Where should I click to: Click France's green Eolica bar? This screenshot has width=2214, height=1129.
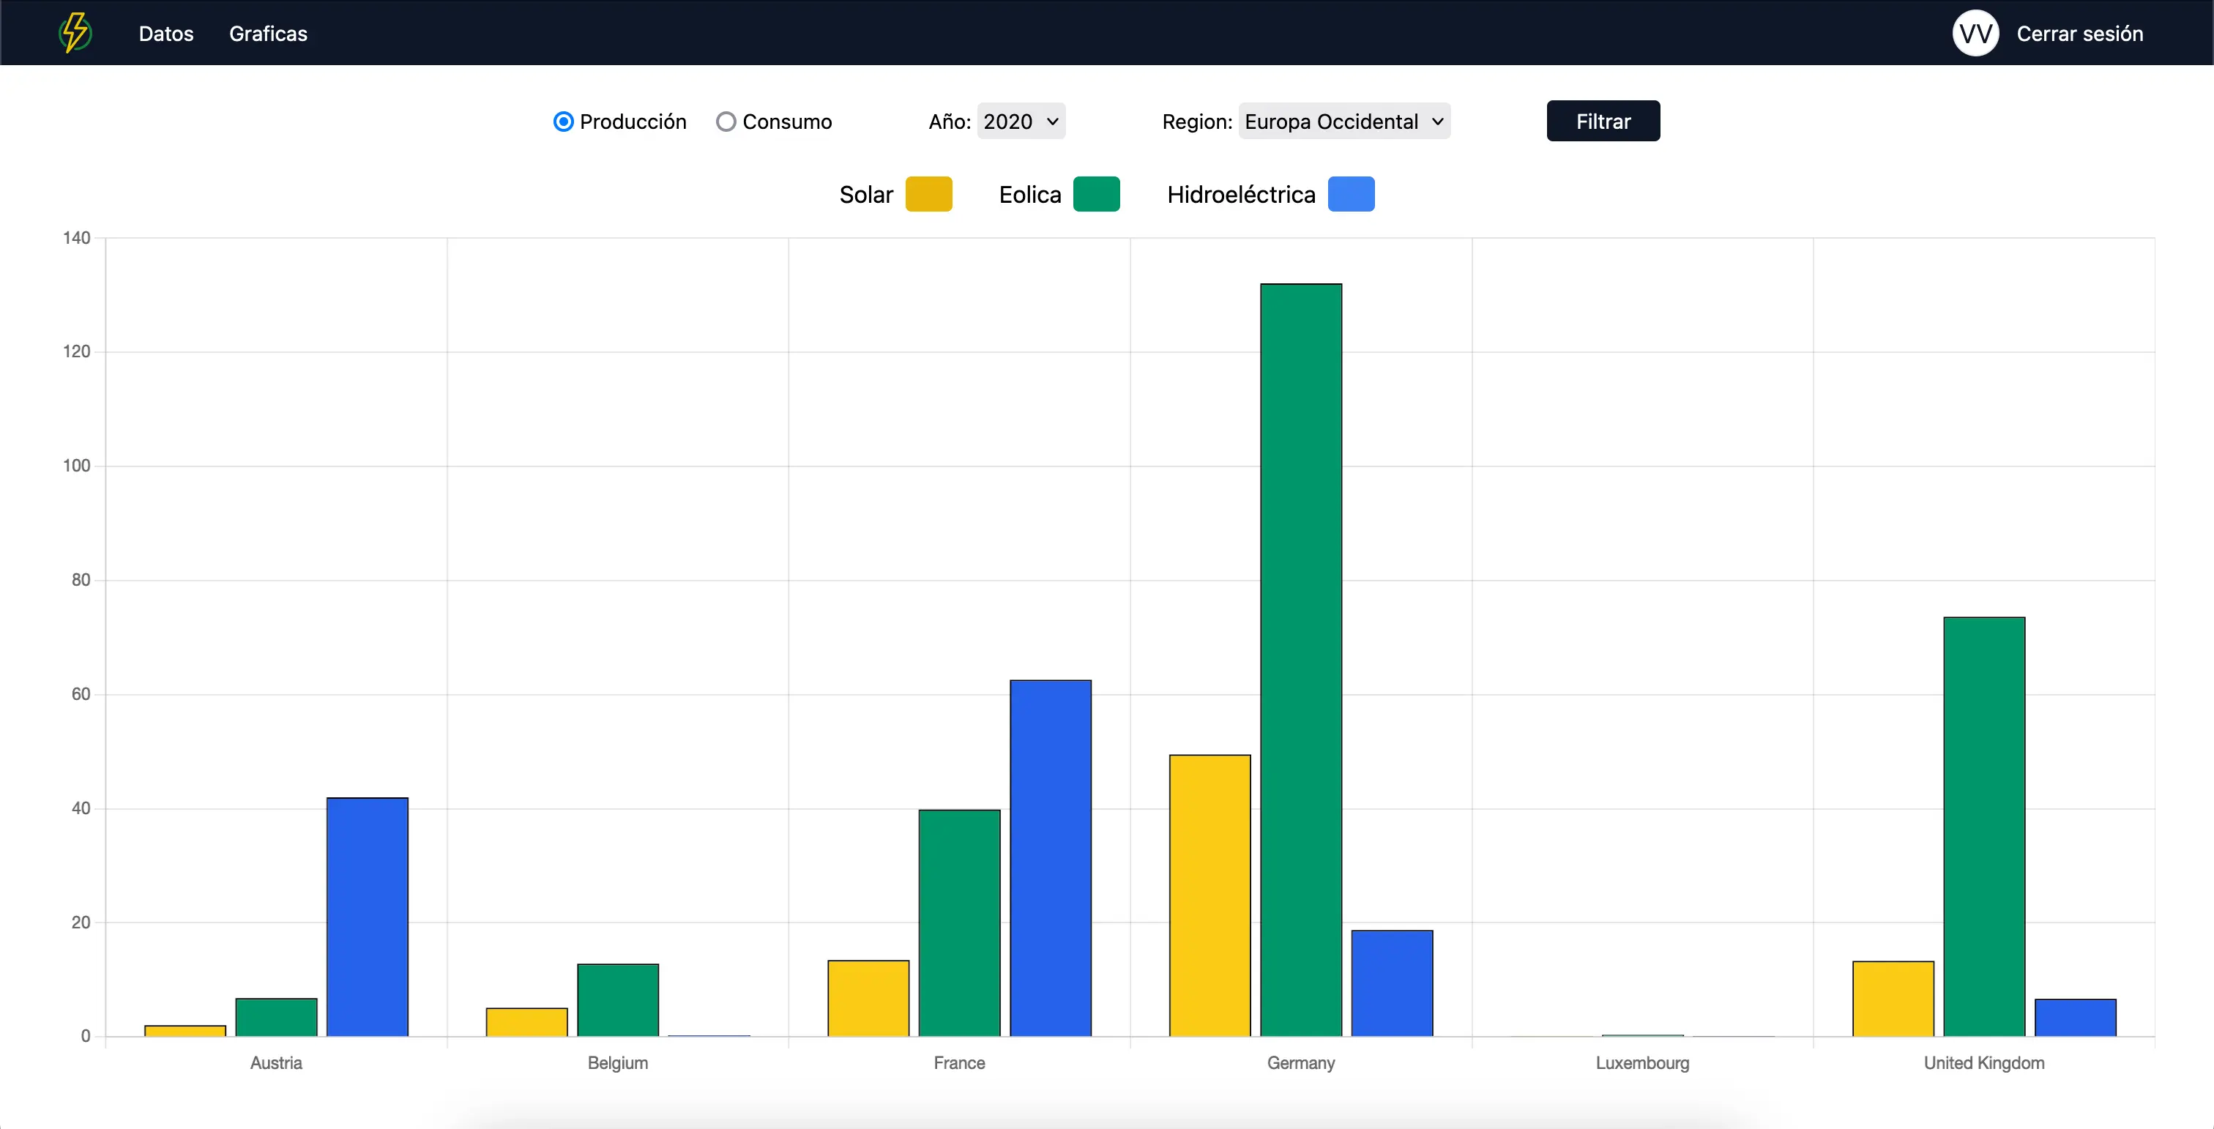click(x=959, y=923)
